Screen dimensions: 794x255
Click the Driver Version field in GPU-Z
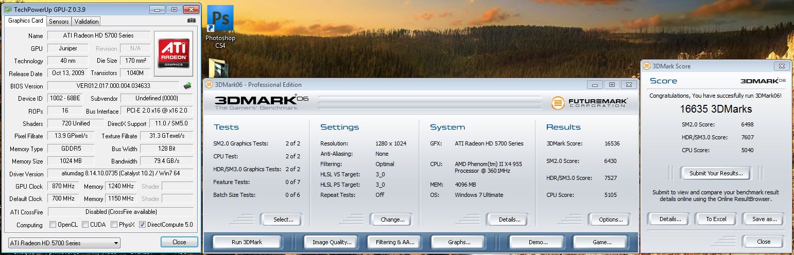tap(120, 174)
